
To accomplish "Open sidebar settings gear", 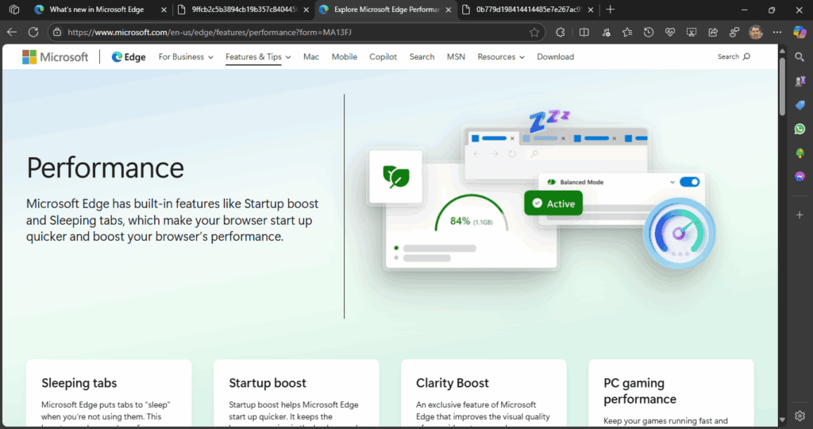I will point(800,415).
